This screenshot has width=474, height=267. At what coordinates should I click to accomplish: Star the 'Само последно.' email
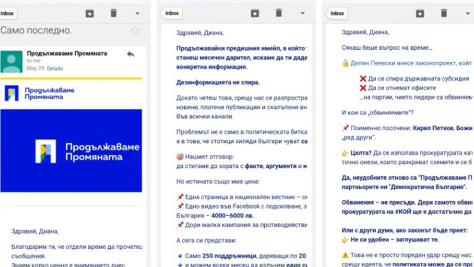point(135,30)
